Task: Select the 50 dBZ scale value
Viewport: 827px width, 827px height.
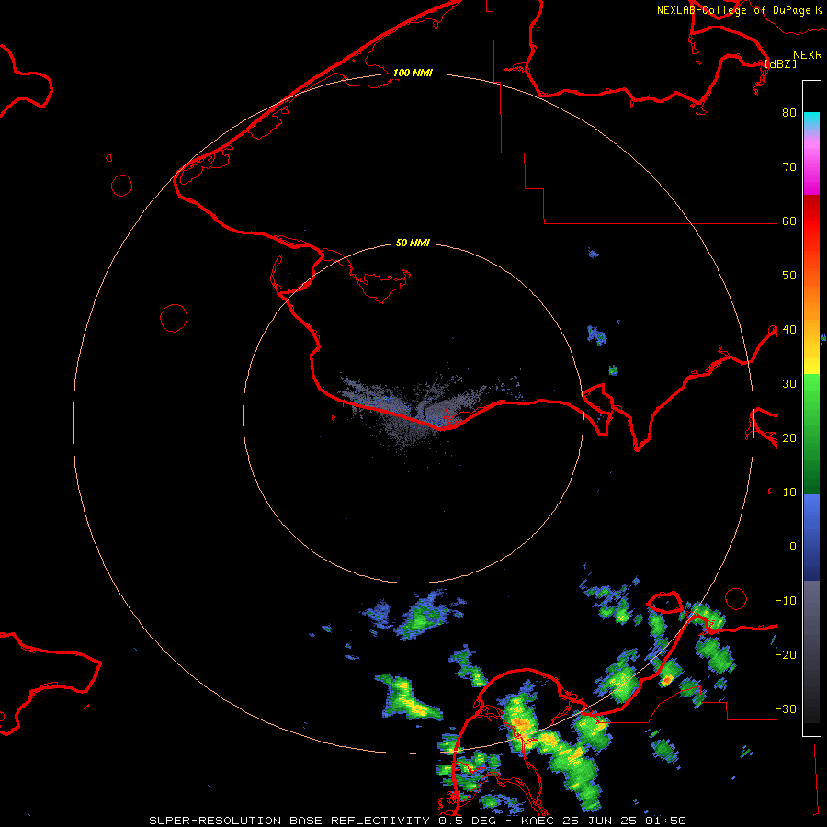Action: pos(789,276)
